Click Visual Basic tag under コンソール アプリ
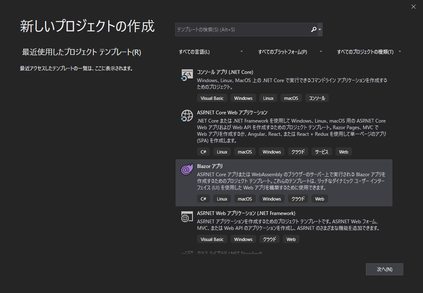 tap(212, 98)
